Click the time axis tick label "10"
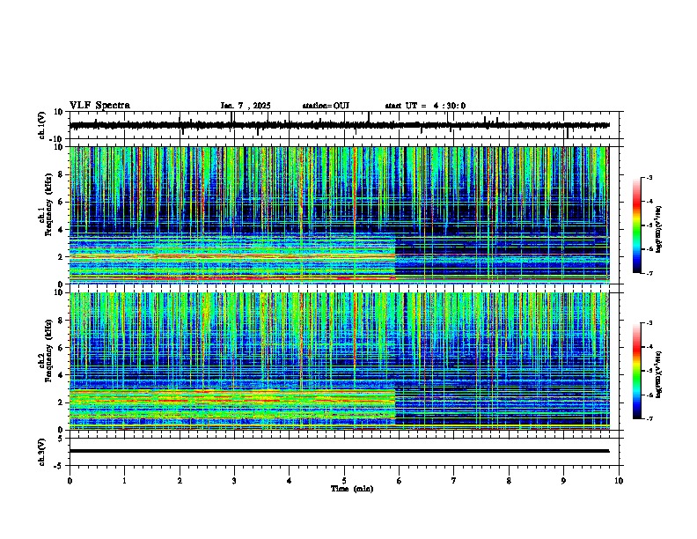 [619, 481]
